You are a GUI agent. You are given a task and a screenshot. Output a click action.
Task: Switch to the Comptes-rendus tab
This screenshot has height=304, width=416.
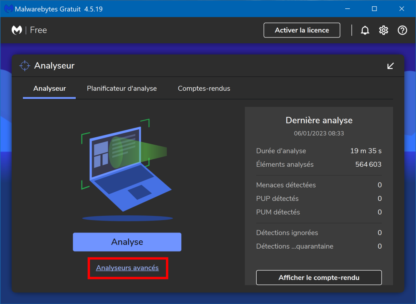click(x=204, y=89)
